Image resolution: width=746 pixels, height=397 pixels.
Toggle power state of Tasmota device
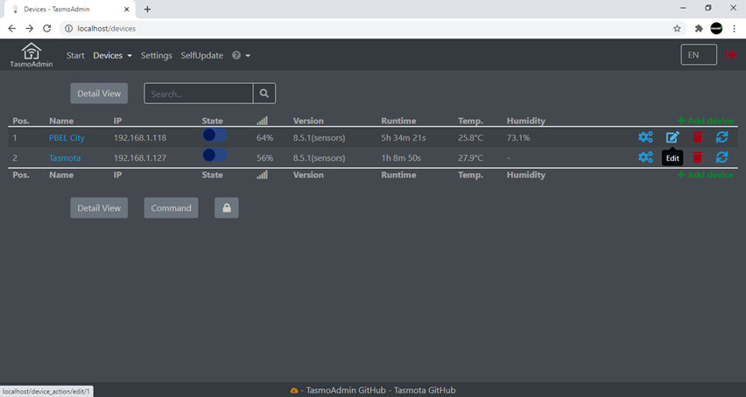coord(215,156)
